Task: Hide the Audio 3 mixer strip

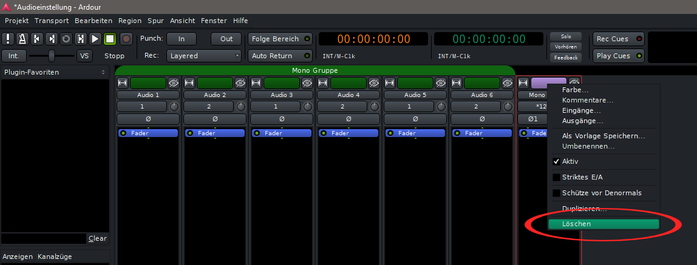Action: (307, 82)
